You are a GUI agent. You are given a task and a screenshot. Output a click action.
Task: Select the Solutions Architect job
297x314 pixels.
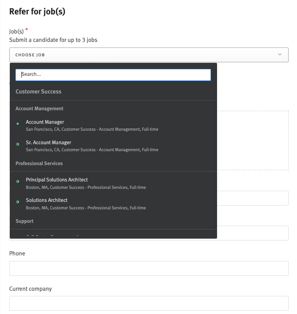[x=113, y=204]
